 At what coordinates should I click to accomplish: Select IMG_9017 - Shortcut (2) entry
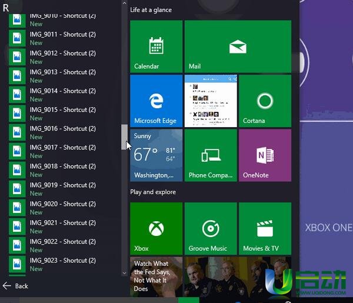pyautogui.click(x=64, y=151)
